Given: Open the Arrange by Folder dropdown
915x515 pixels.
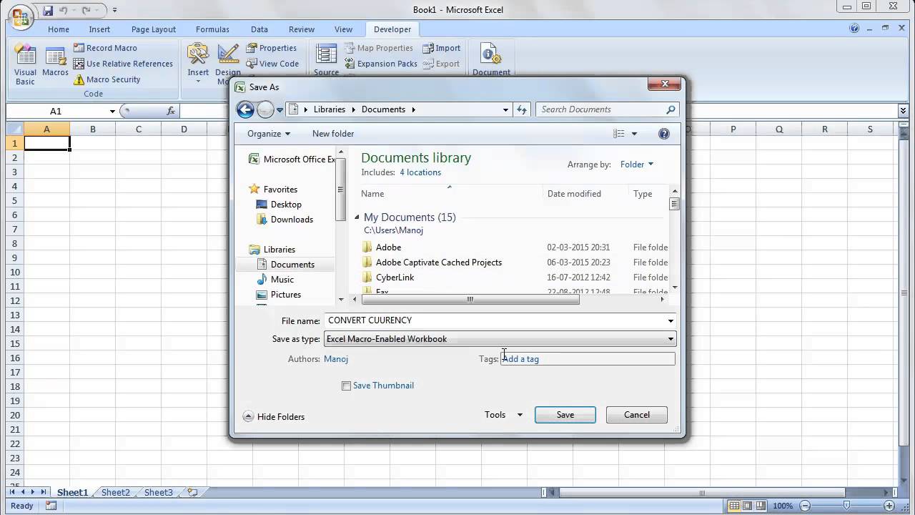Looking at the screenshot, I should point(636,165).
